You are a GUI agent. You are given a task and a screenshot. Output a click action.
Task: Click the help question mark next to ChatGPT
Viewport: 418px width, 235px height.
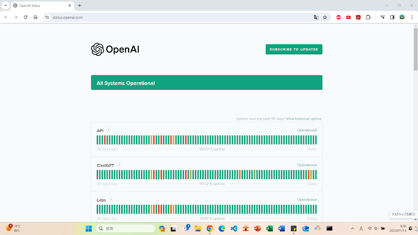pyautogui.click(x=119, y=165)
